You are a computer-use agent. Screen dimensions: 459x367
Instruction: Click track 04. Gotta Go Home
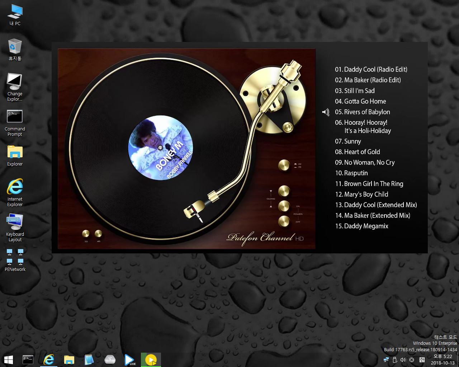360,101
